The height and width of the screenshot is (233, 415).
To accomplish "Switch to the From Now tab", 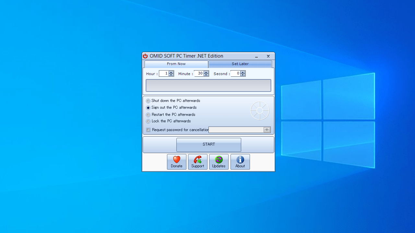I will 176,64.
